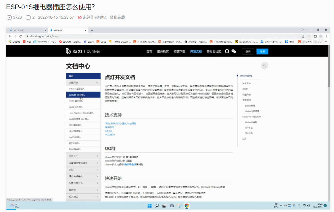This screenshot has height=212, width=334.
Task: Select 首页 in the docs sidebar
Action: click(83, 76)
